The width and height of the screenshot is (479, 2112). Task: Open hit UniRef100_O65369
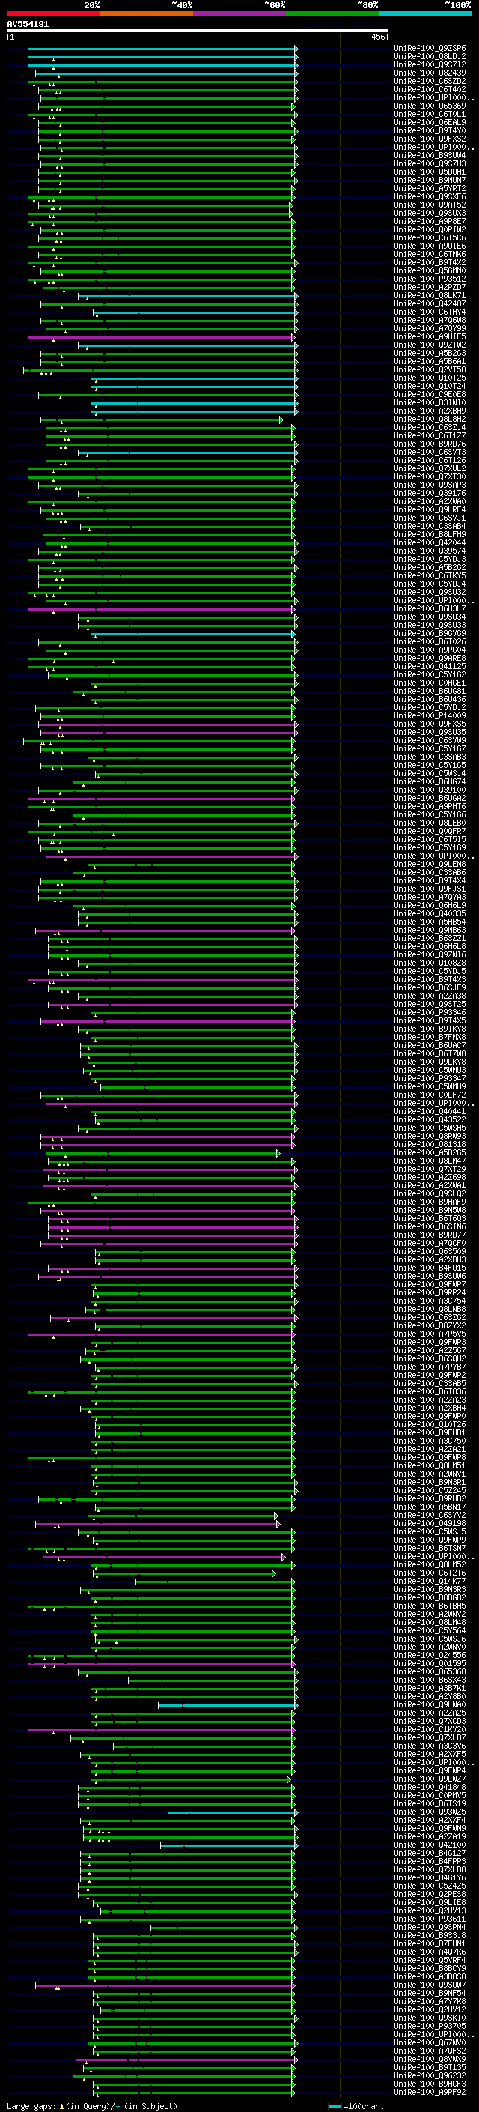430,106
